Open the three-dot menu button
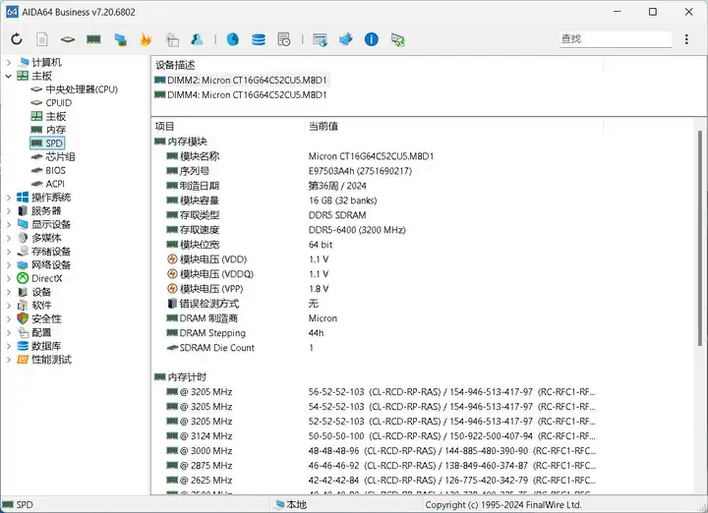Viewport: 708px width, 513px height. click(x=686, y=39)
